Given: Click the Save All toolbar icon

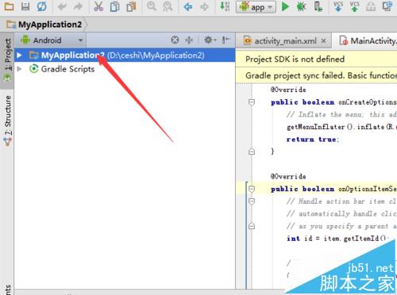Looking at the screenshot, I should click(x=25, y=6).
